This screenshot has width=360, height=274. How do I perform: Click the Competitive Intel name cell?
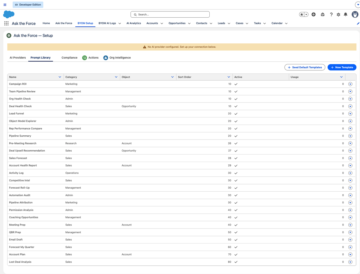click(19, 180)
